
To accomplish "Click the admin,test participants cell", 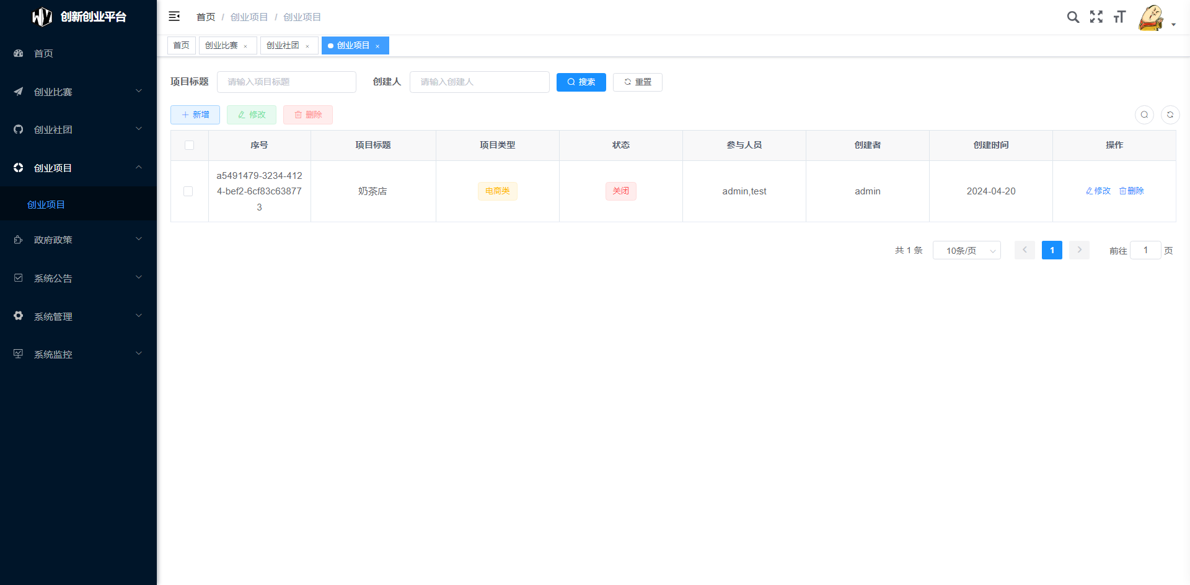I will coord(744,191).
